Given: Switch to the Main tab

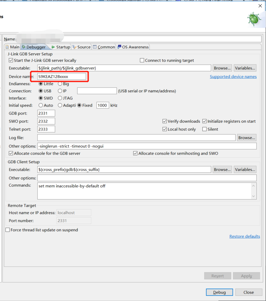Looking at the screenshot, I should [x=13, y=47].
